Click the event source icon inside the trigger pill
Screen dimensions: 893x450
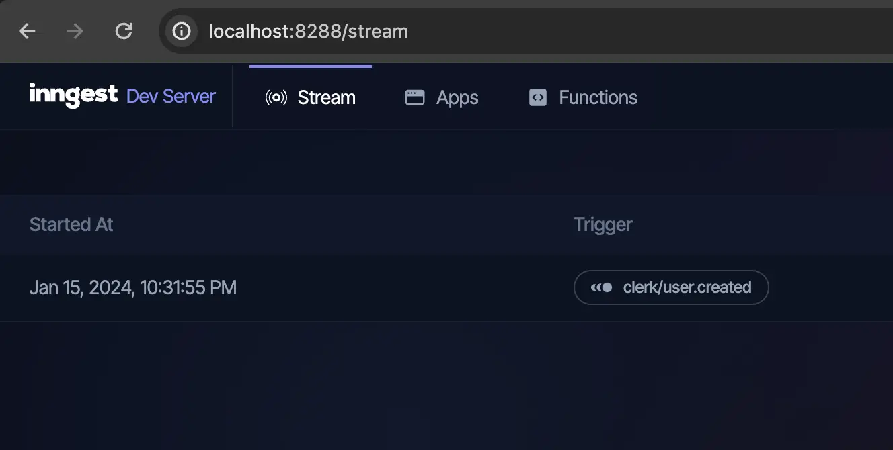[600, 287]
